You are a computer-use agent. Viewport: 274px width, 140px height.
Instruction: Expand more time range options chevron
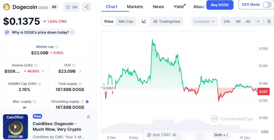258,21
